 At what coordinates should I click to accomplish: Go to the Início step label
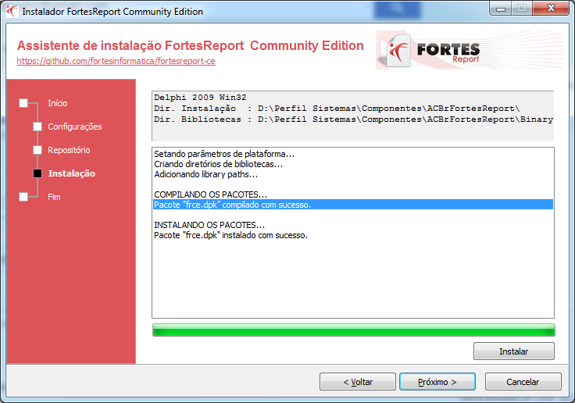[58, 103]
